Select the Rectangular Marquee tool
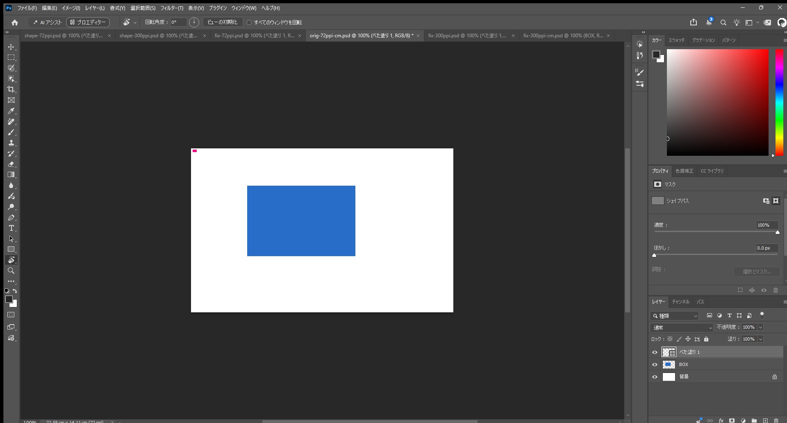This screenshot has width=787, height=423. click(11, 57)
